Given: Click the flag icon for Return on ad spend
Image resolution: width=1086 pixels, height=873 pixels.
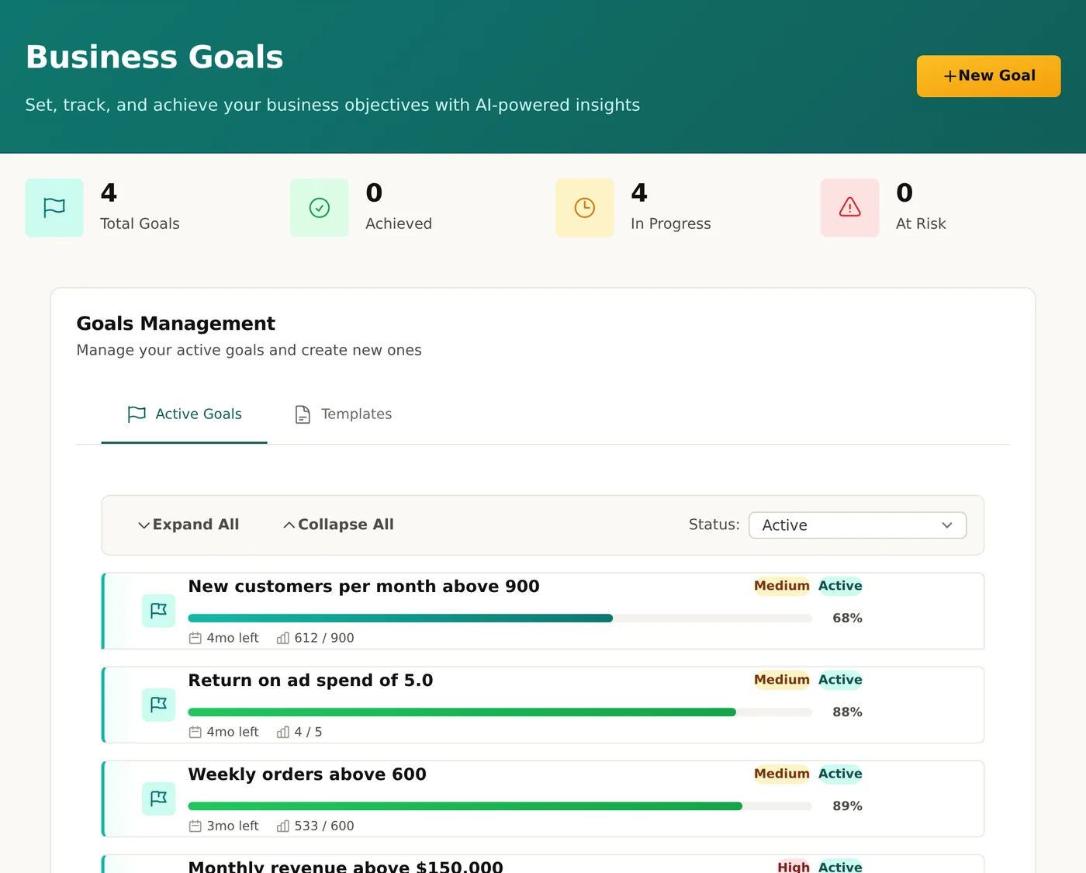Looking at the screenshot, I should point(159,705).
